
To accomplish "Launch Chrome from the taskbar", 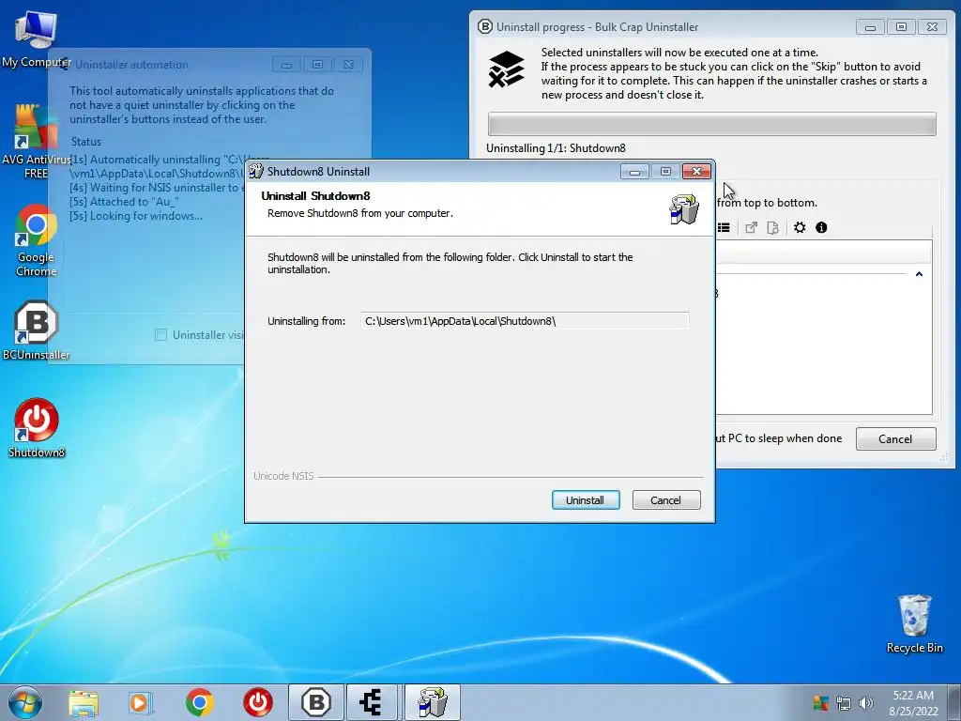I will 199,702.
